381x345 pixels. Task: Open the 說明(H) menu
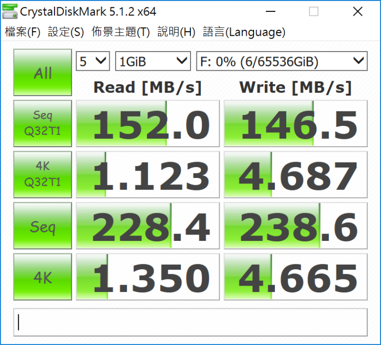point(177,32)
